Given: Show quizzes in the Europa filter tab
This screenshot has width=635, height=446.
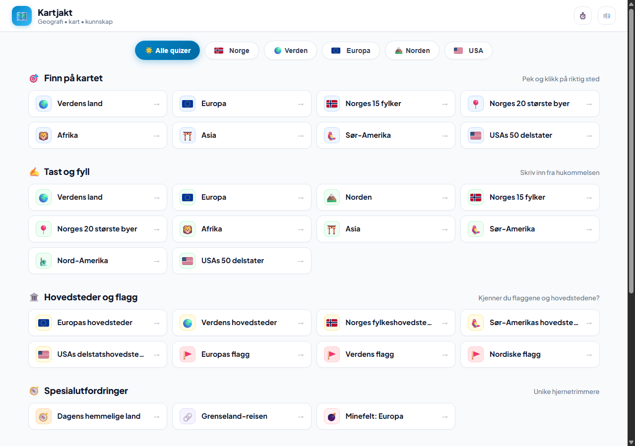Looking at the screenshot, I should point(351,51).
